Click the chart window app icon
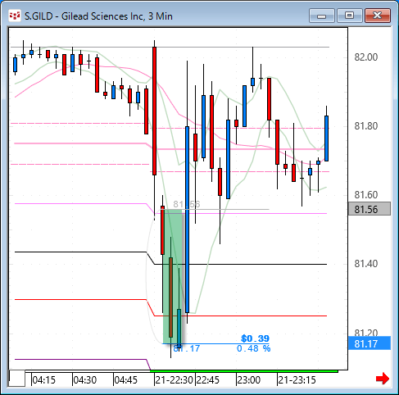399x395 pixels. (x=15, y=16)
